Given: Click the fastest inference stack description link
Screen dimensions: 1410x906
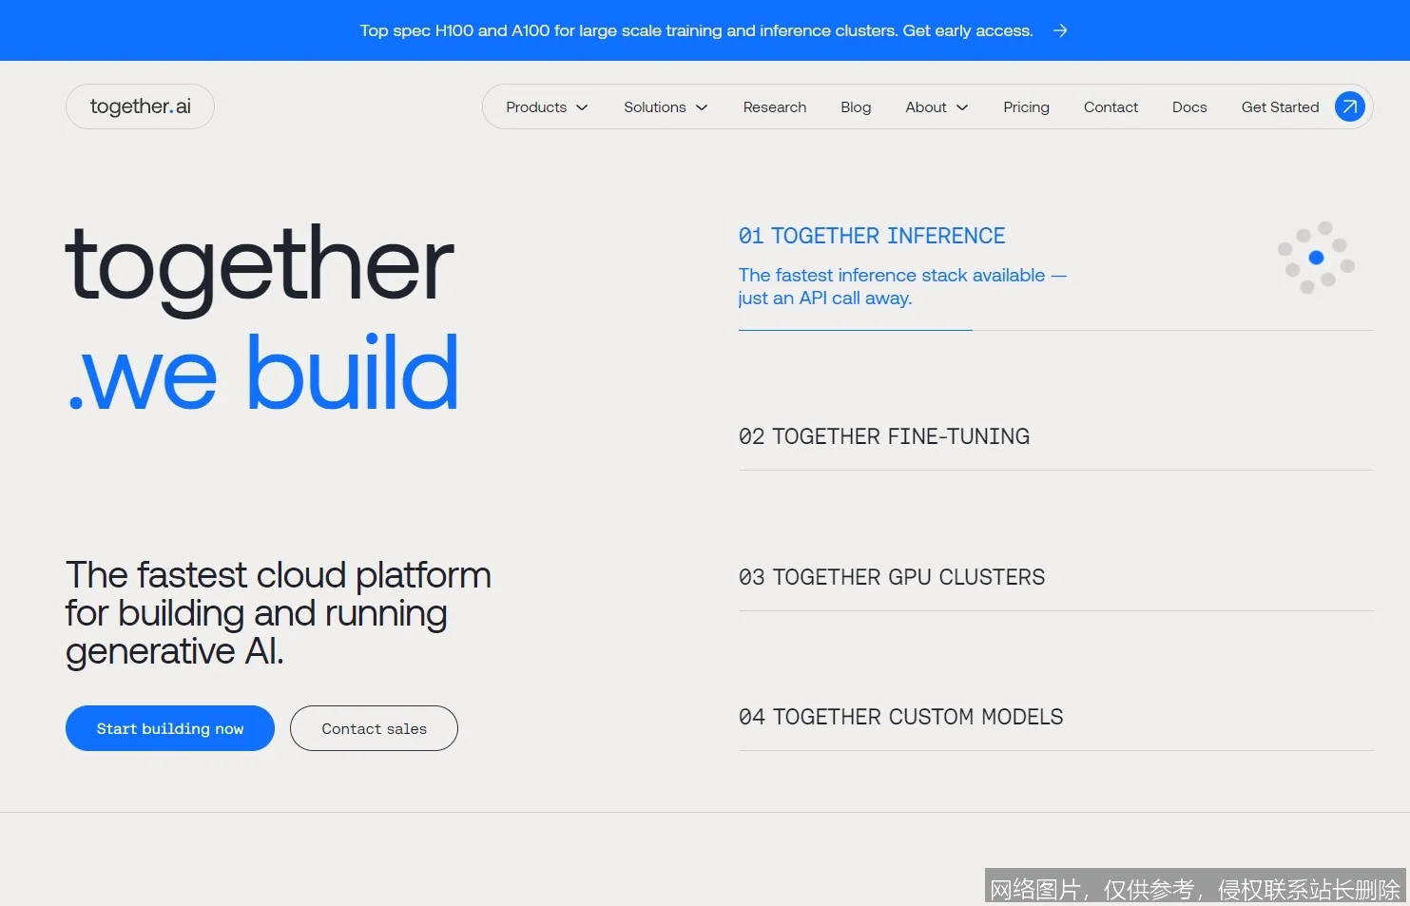Looking at the screenshot, I should click(901, 286).
